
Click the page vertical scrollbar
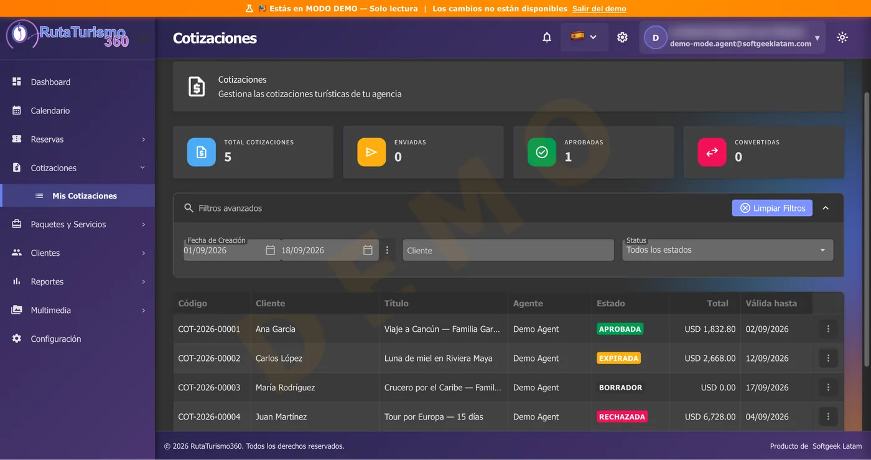click(867, 229)
